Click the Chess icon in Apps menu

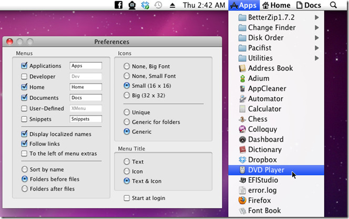click(x=242, y=119)
